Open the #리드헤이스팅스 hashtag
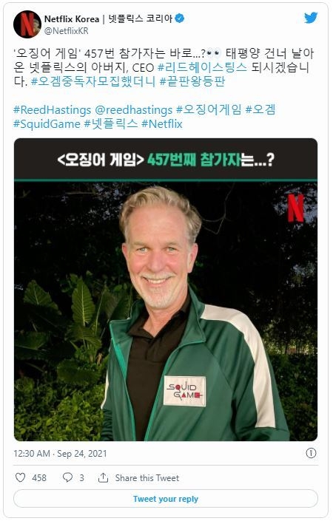 [202, 67]
